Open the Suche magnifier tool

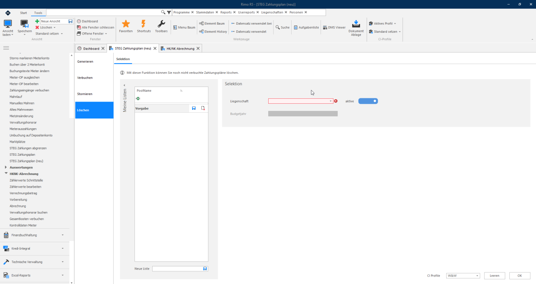283,27
